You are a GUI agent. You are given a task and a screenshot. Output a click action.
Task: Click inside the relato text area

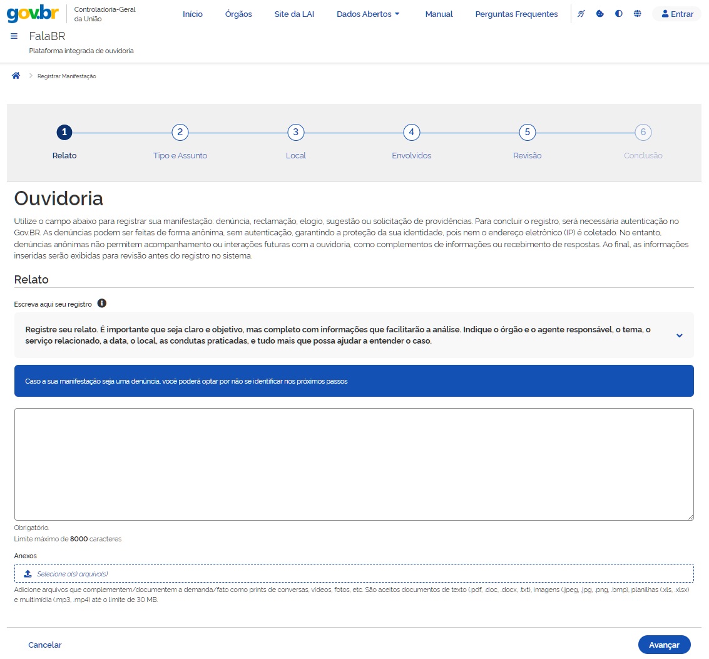(354, 464)
